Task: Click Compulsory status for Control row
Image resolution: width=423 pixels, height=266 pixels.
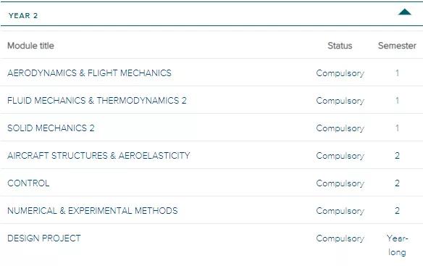Action: tap(340, 183)
